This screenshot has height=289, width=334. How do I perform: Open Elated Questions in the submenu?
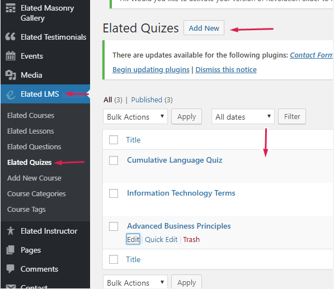(x=34, y=147)
